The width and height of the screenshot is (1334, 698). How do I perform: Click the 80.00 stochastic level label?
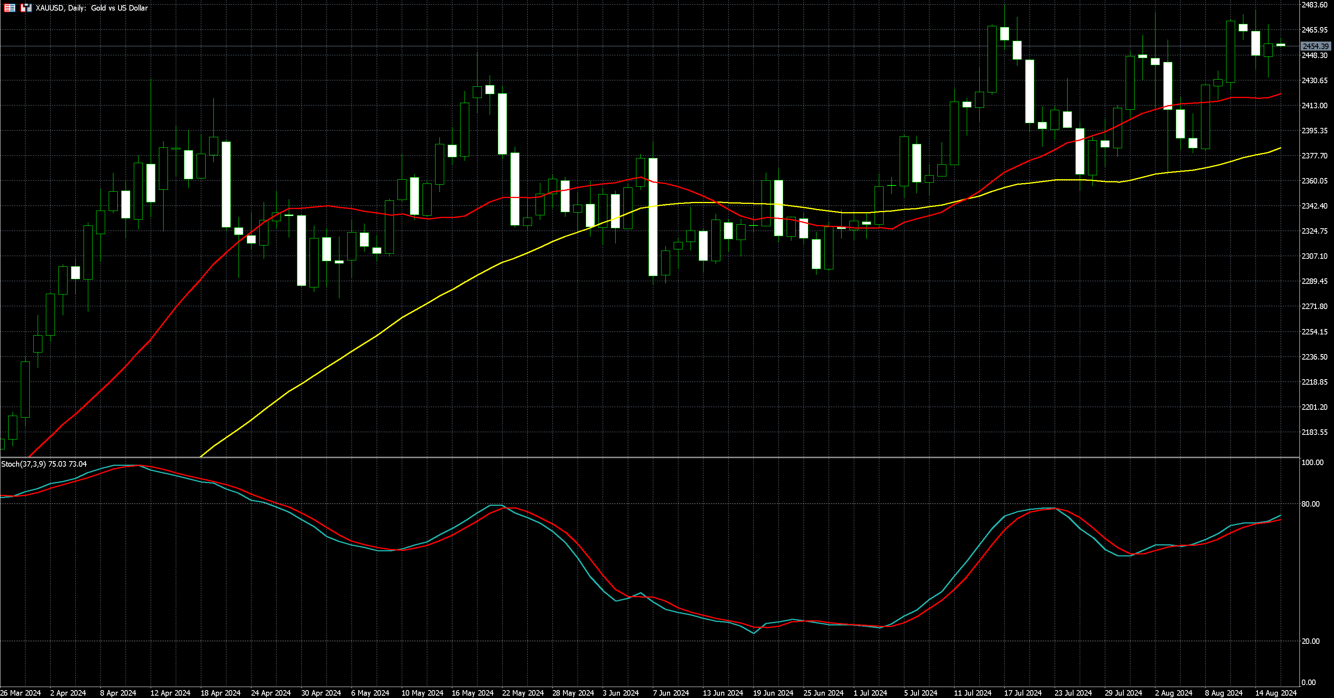pos(1310,504)
